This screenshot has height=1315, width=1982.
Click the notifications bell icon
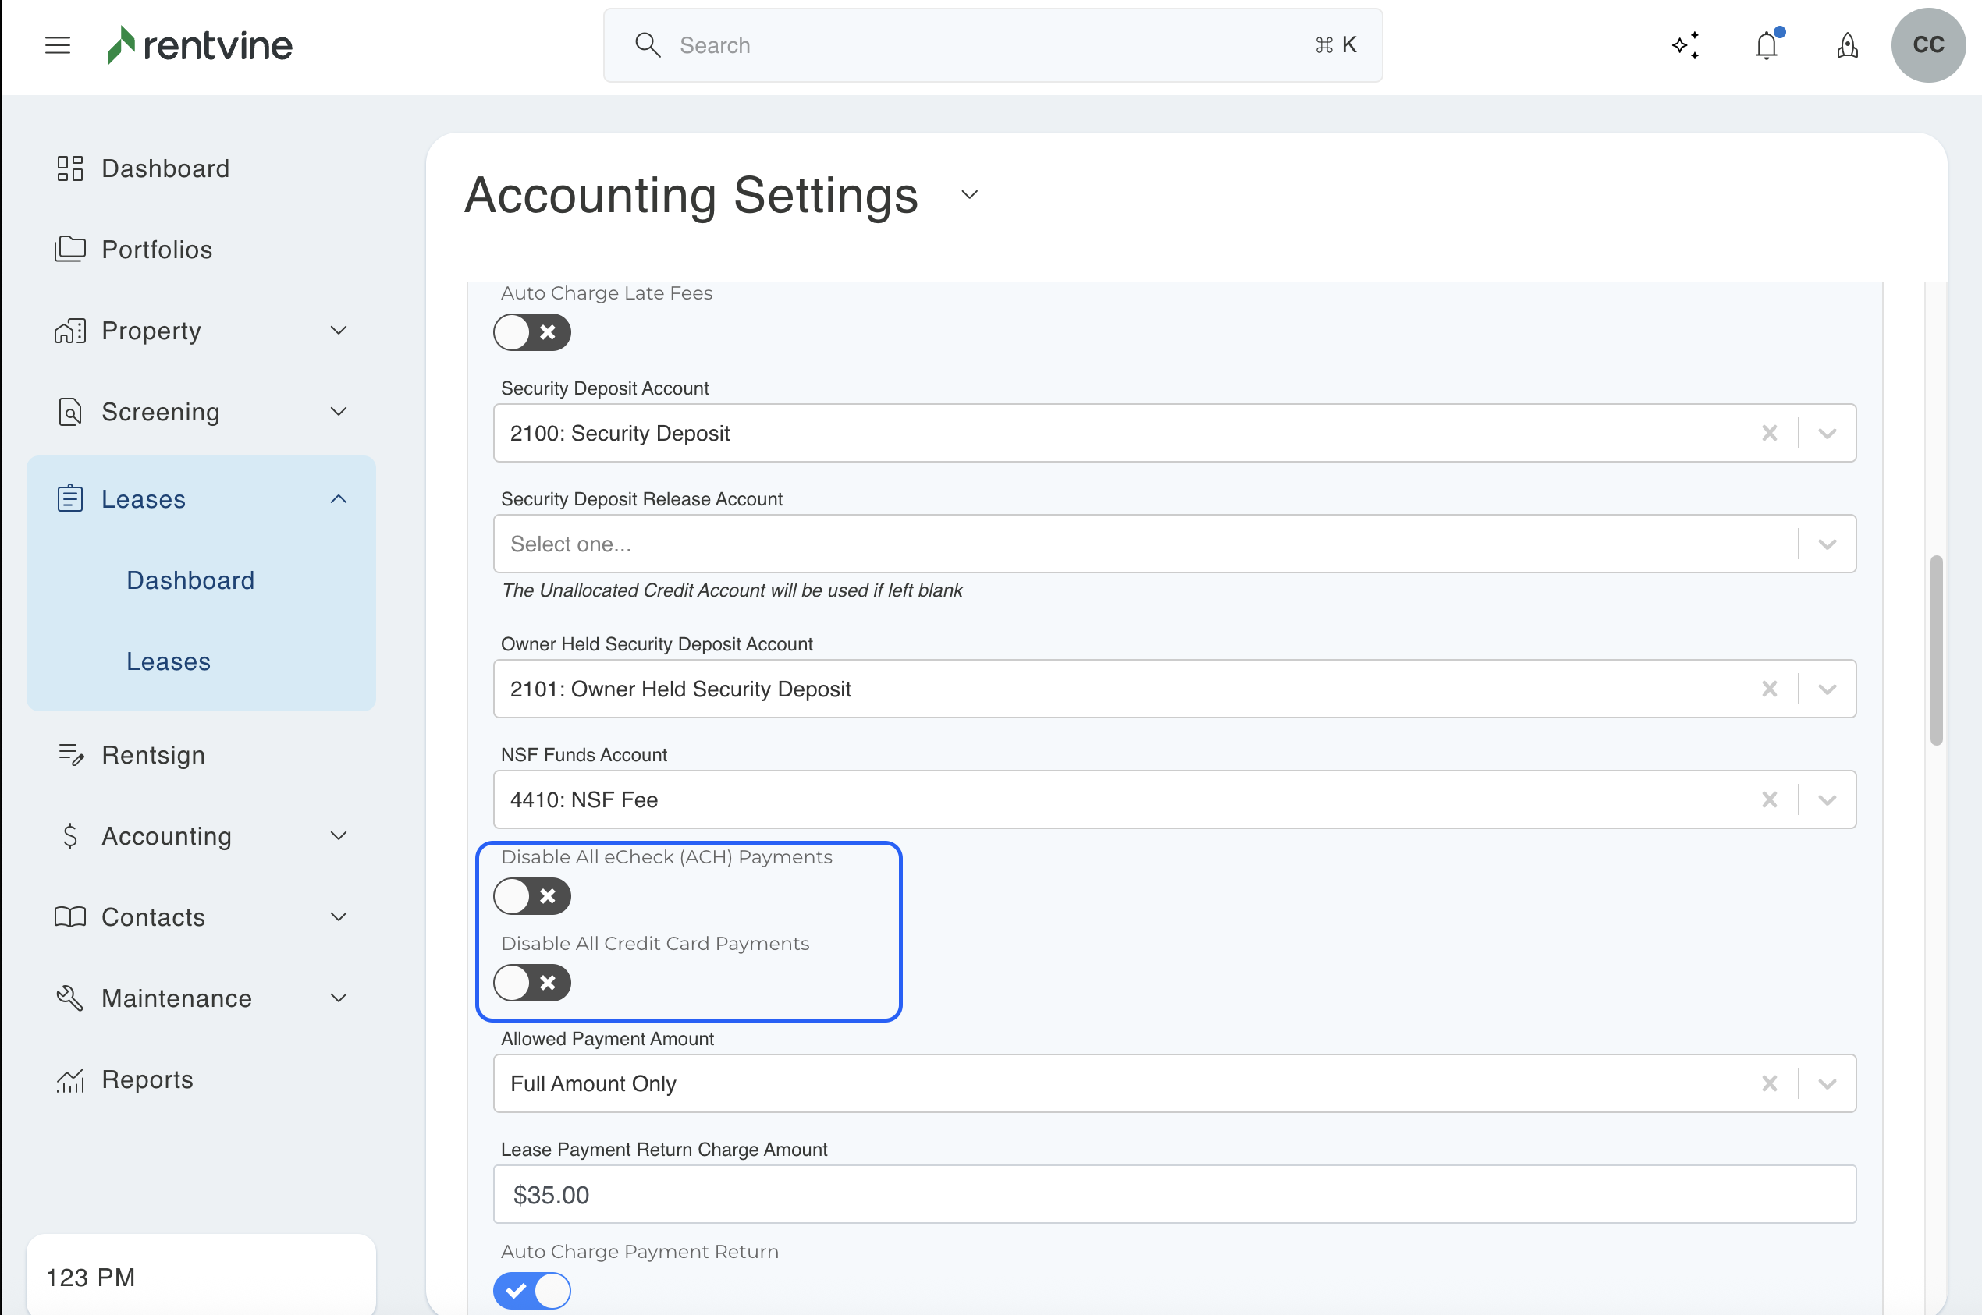pos(1767,45)
